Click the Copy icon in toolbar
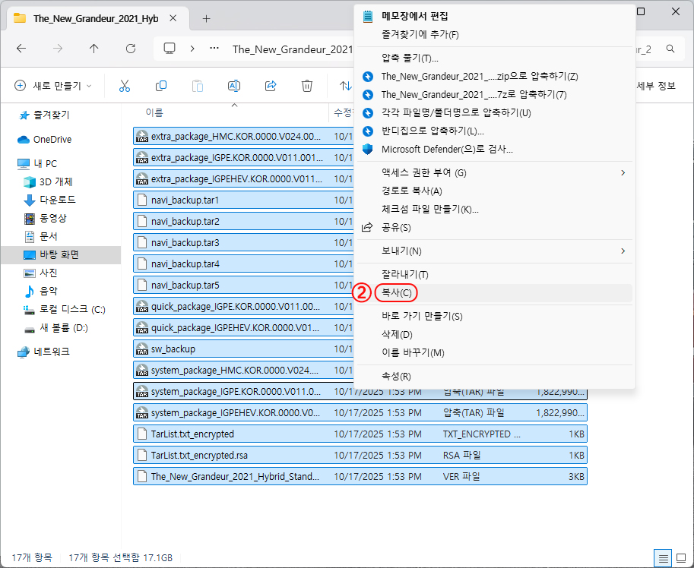694x568 pixels. [161, 86]
